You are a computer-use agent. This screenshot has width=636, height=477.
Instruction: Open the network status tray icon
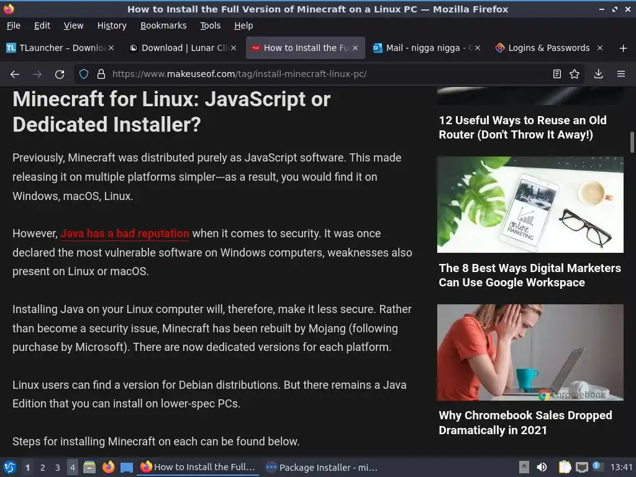coord(581,468)
